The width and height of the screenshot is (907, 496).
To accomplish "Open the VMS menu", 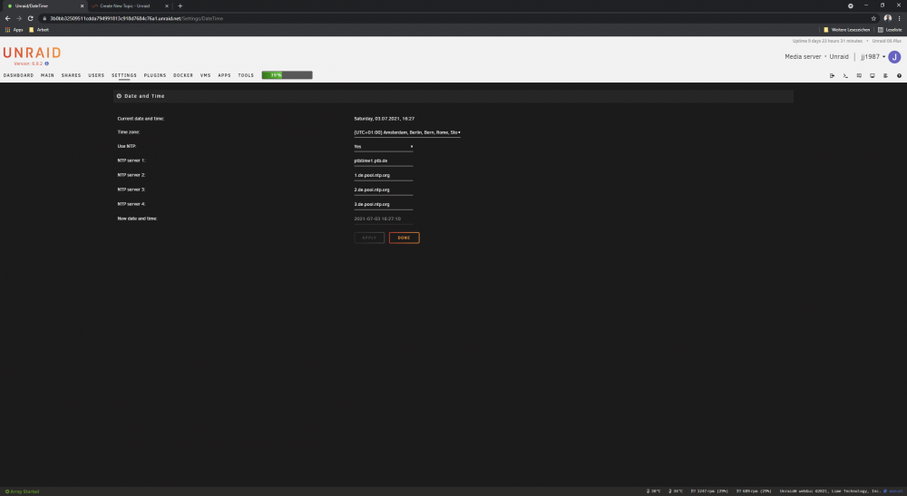I will tap(205, 75).
